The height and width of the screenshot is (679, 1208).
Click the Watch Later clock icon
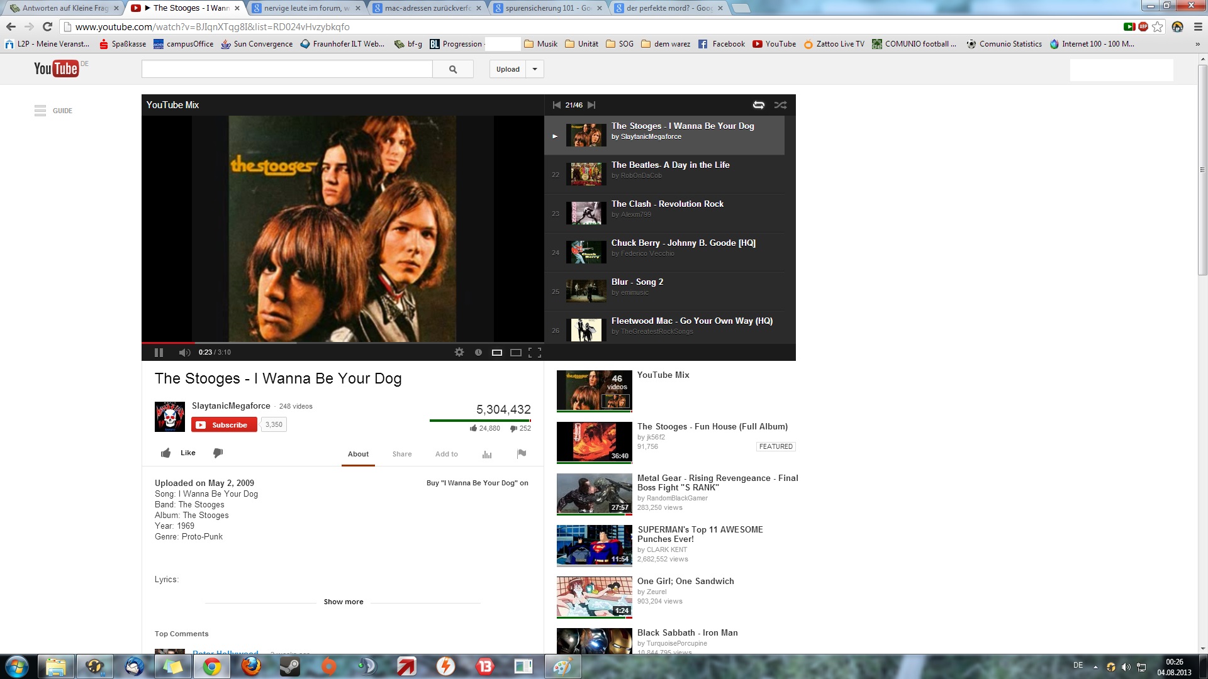pos(478,353)
